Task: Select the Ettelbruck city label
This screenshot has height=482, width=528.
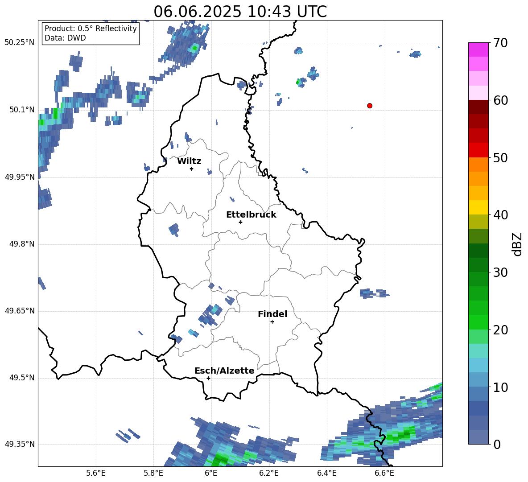Action: point(251,215)
